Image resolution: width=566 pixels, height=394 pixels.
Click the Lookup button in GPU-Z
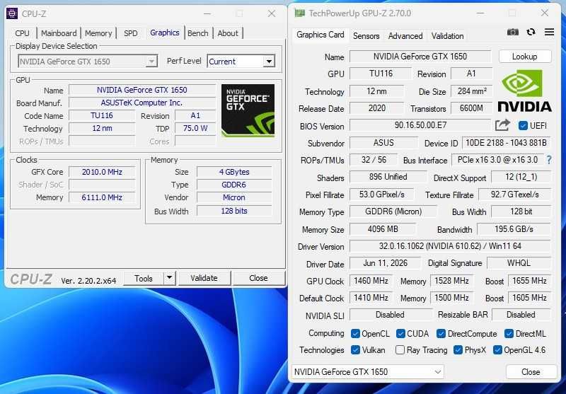(525, 57)
